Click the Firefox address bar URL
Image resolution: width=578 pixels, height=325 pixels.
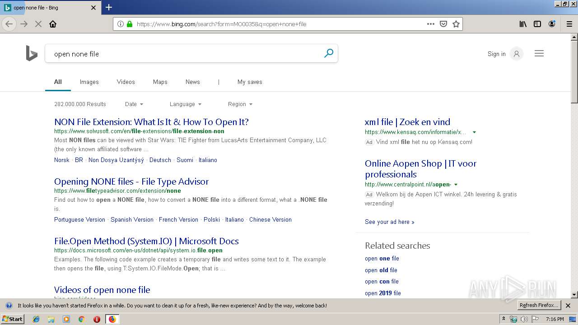point(222,24)
